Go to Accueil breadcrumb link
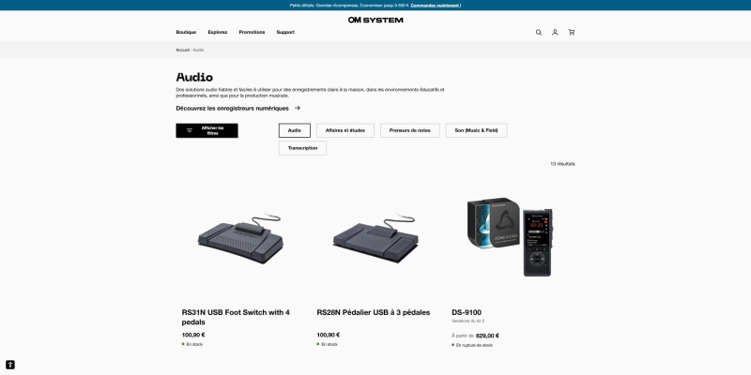Screen dimensions: 751x375 point(182,50)
